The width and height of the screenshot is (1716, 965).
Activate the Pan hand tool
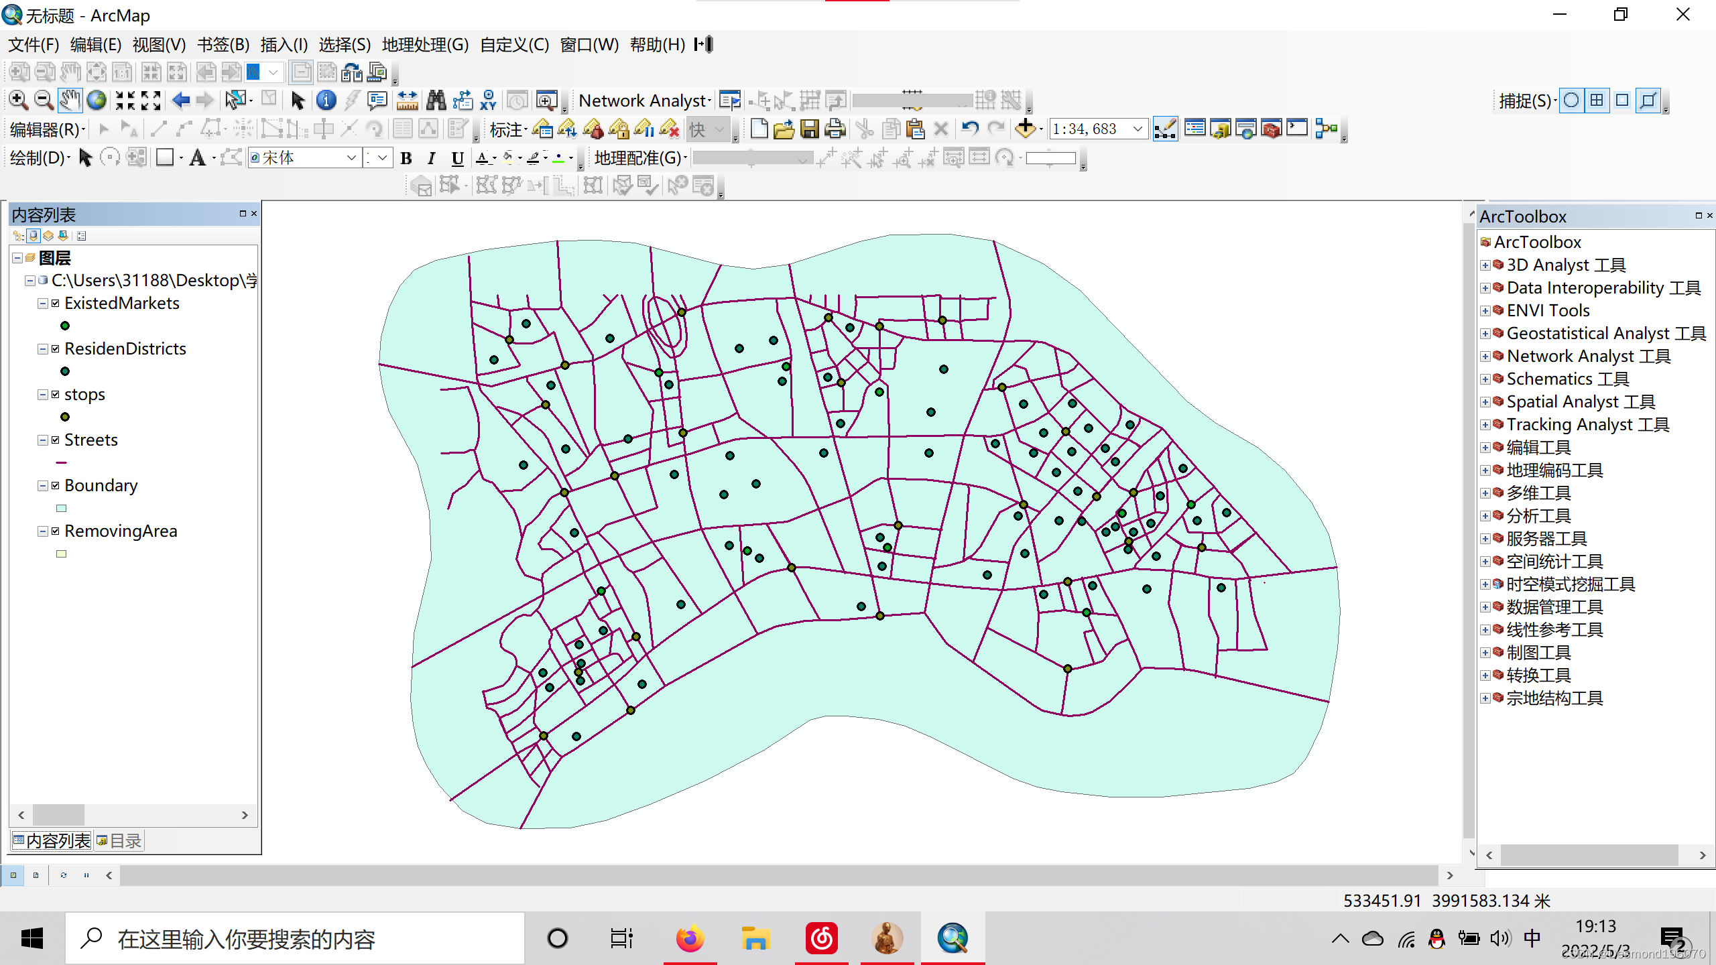70,101
